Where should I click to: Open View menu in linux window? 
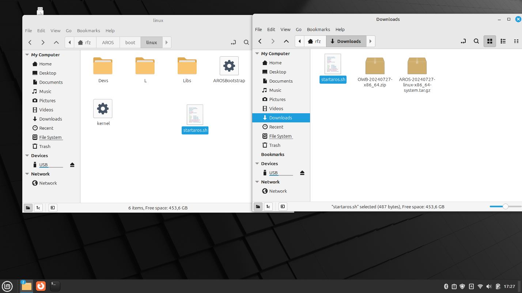[56, 31]
